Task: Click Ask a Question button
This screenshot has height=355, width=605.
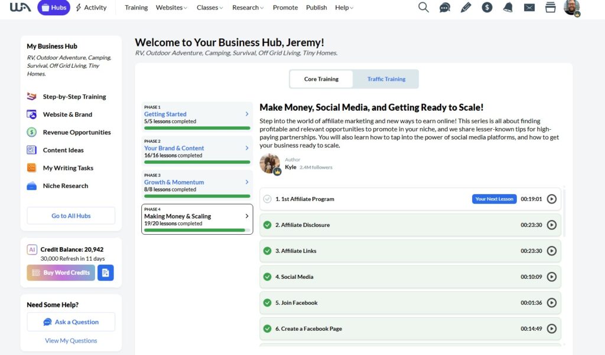Action: pos(71,322)
